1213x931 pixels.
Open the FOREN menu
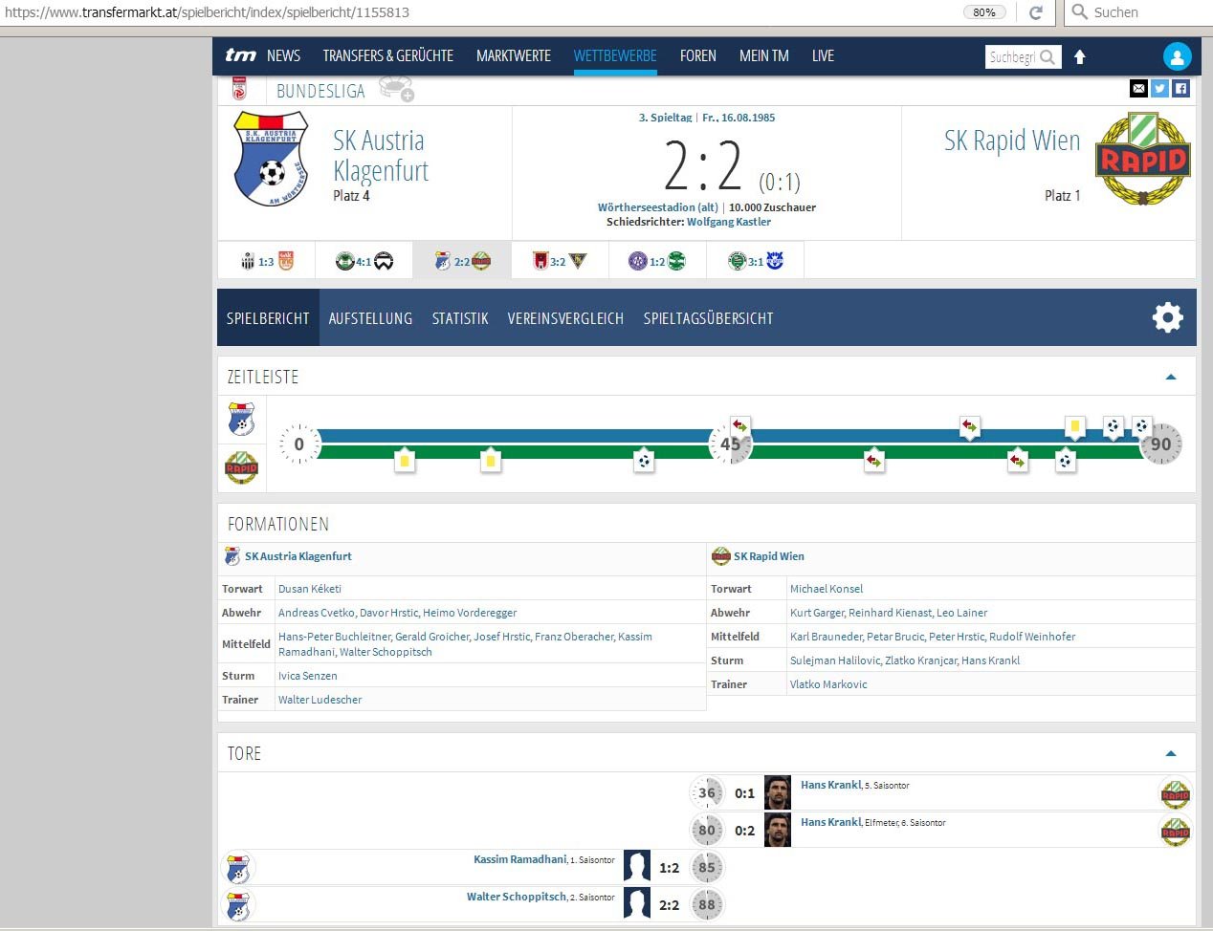(x=698, y=56)
